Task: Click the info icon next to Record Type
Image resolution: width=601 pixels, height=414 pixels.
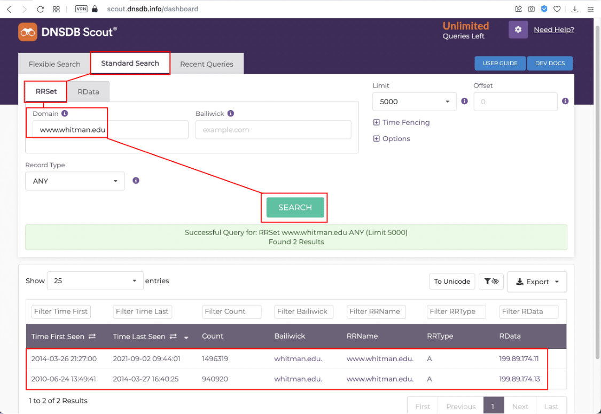Action: [x=136, y=181]
